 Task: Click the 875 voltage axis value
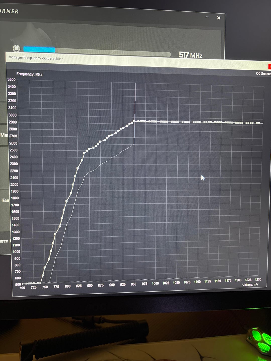pyautogui.click(x=101, y=285)
